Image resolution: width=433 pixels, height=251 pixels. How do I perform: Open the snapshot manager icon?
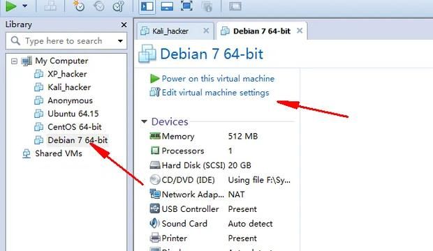pyautogui.click(x=119, y=6)
